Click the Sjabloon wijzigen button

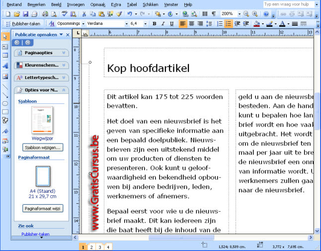click(x=43, y=148)
